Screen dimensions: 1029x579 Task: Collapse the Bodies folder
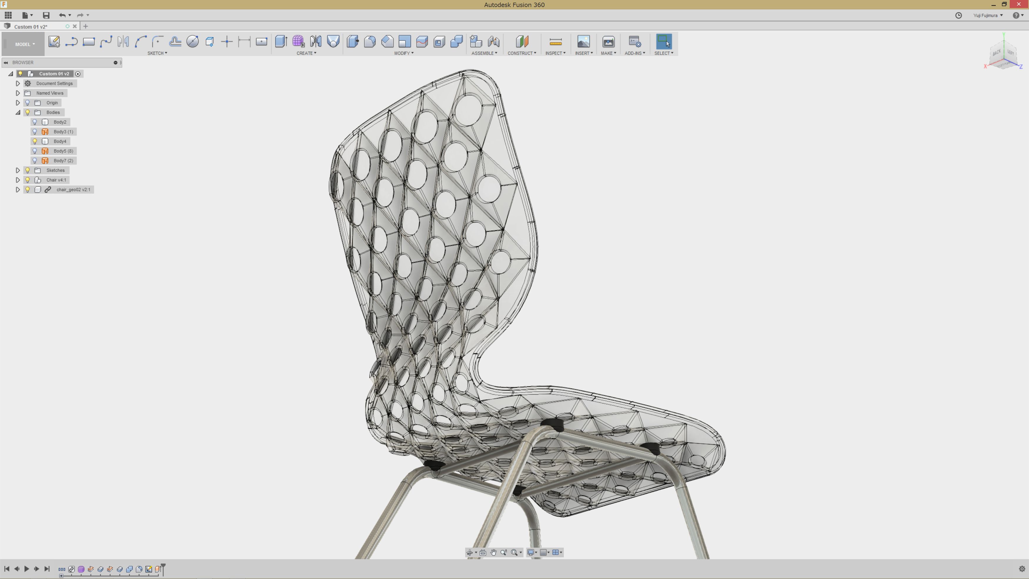click(x=18, y=112)
